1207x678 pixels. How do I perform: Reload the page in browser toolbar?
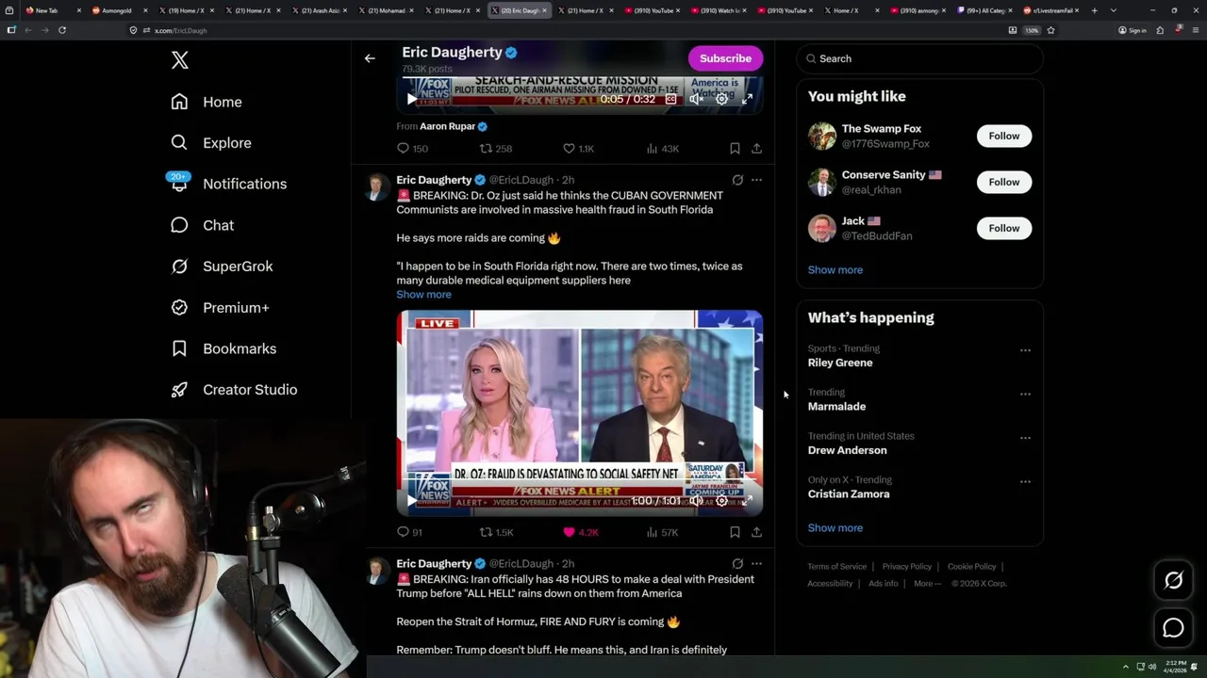coord(62,30)
